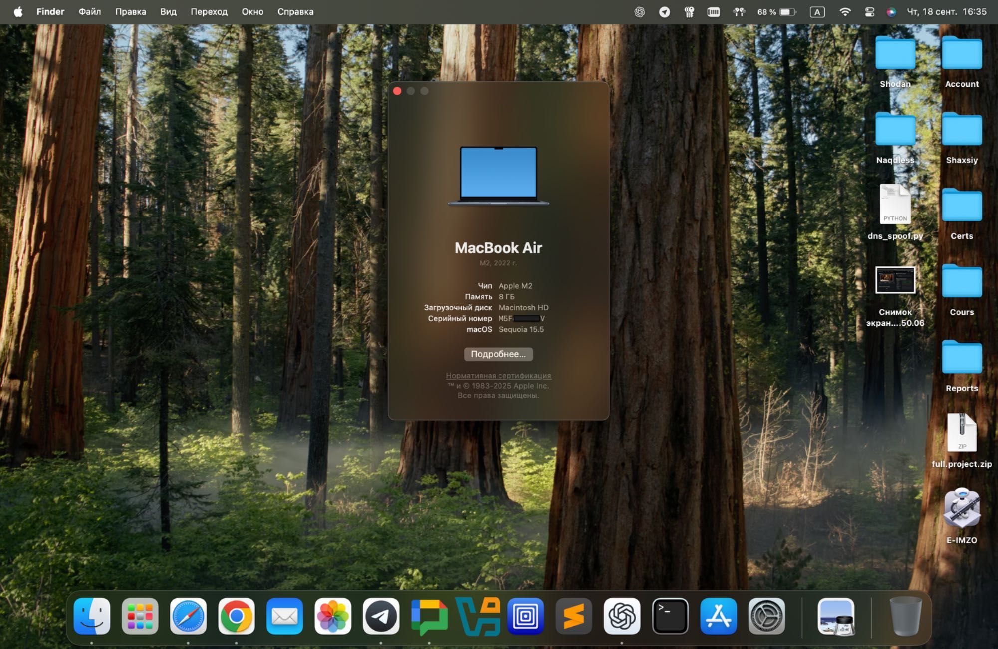Open Google Chat icon in Dock
The width and height of the screenshot is (998, 649).
(x=429, y=616)
